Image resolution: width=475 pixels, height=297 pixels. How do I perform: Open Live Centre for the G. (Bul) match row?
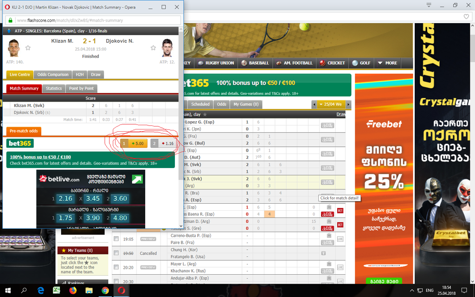coord(327,140)
